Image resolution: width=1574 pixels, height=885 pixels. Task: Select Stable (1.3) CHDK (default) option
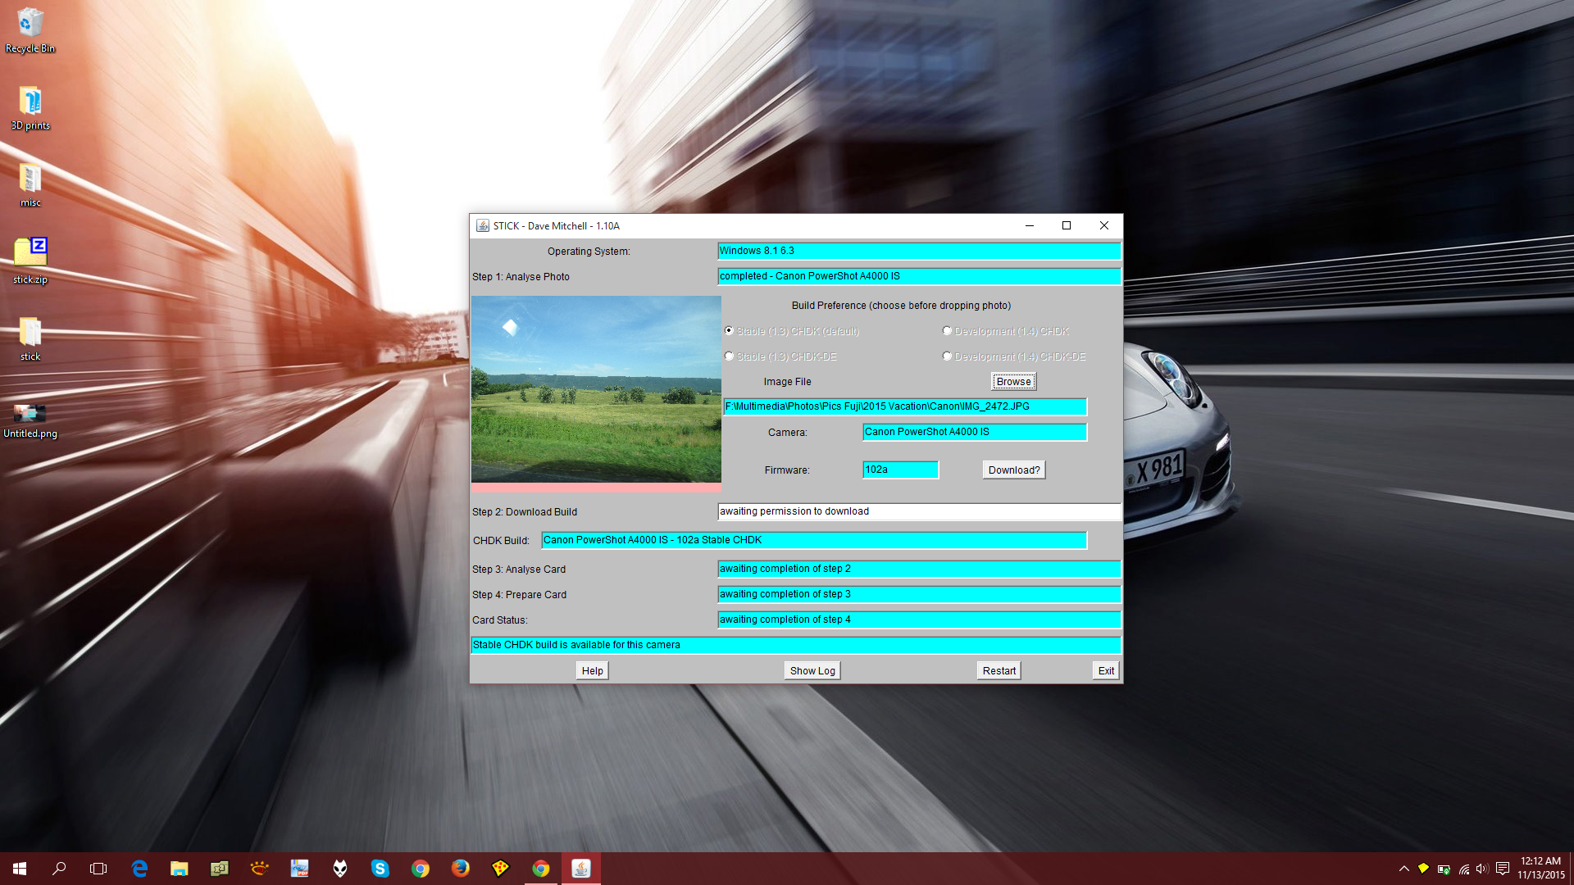click(x=792, y=331)
